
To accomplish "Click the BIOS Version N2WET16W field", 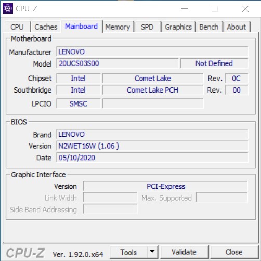I will tap(152, 146).
